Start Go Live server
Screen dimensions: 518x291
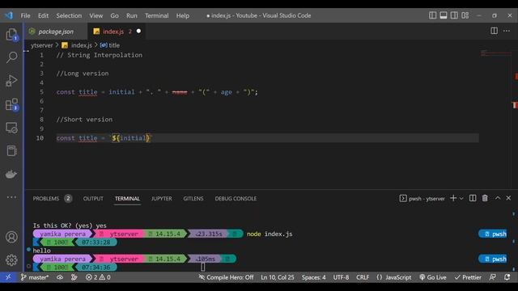click(x=433, y=277)
